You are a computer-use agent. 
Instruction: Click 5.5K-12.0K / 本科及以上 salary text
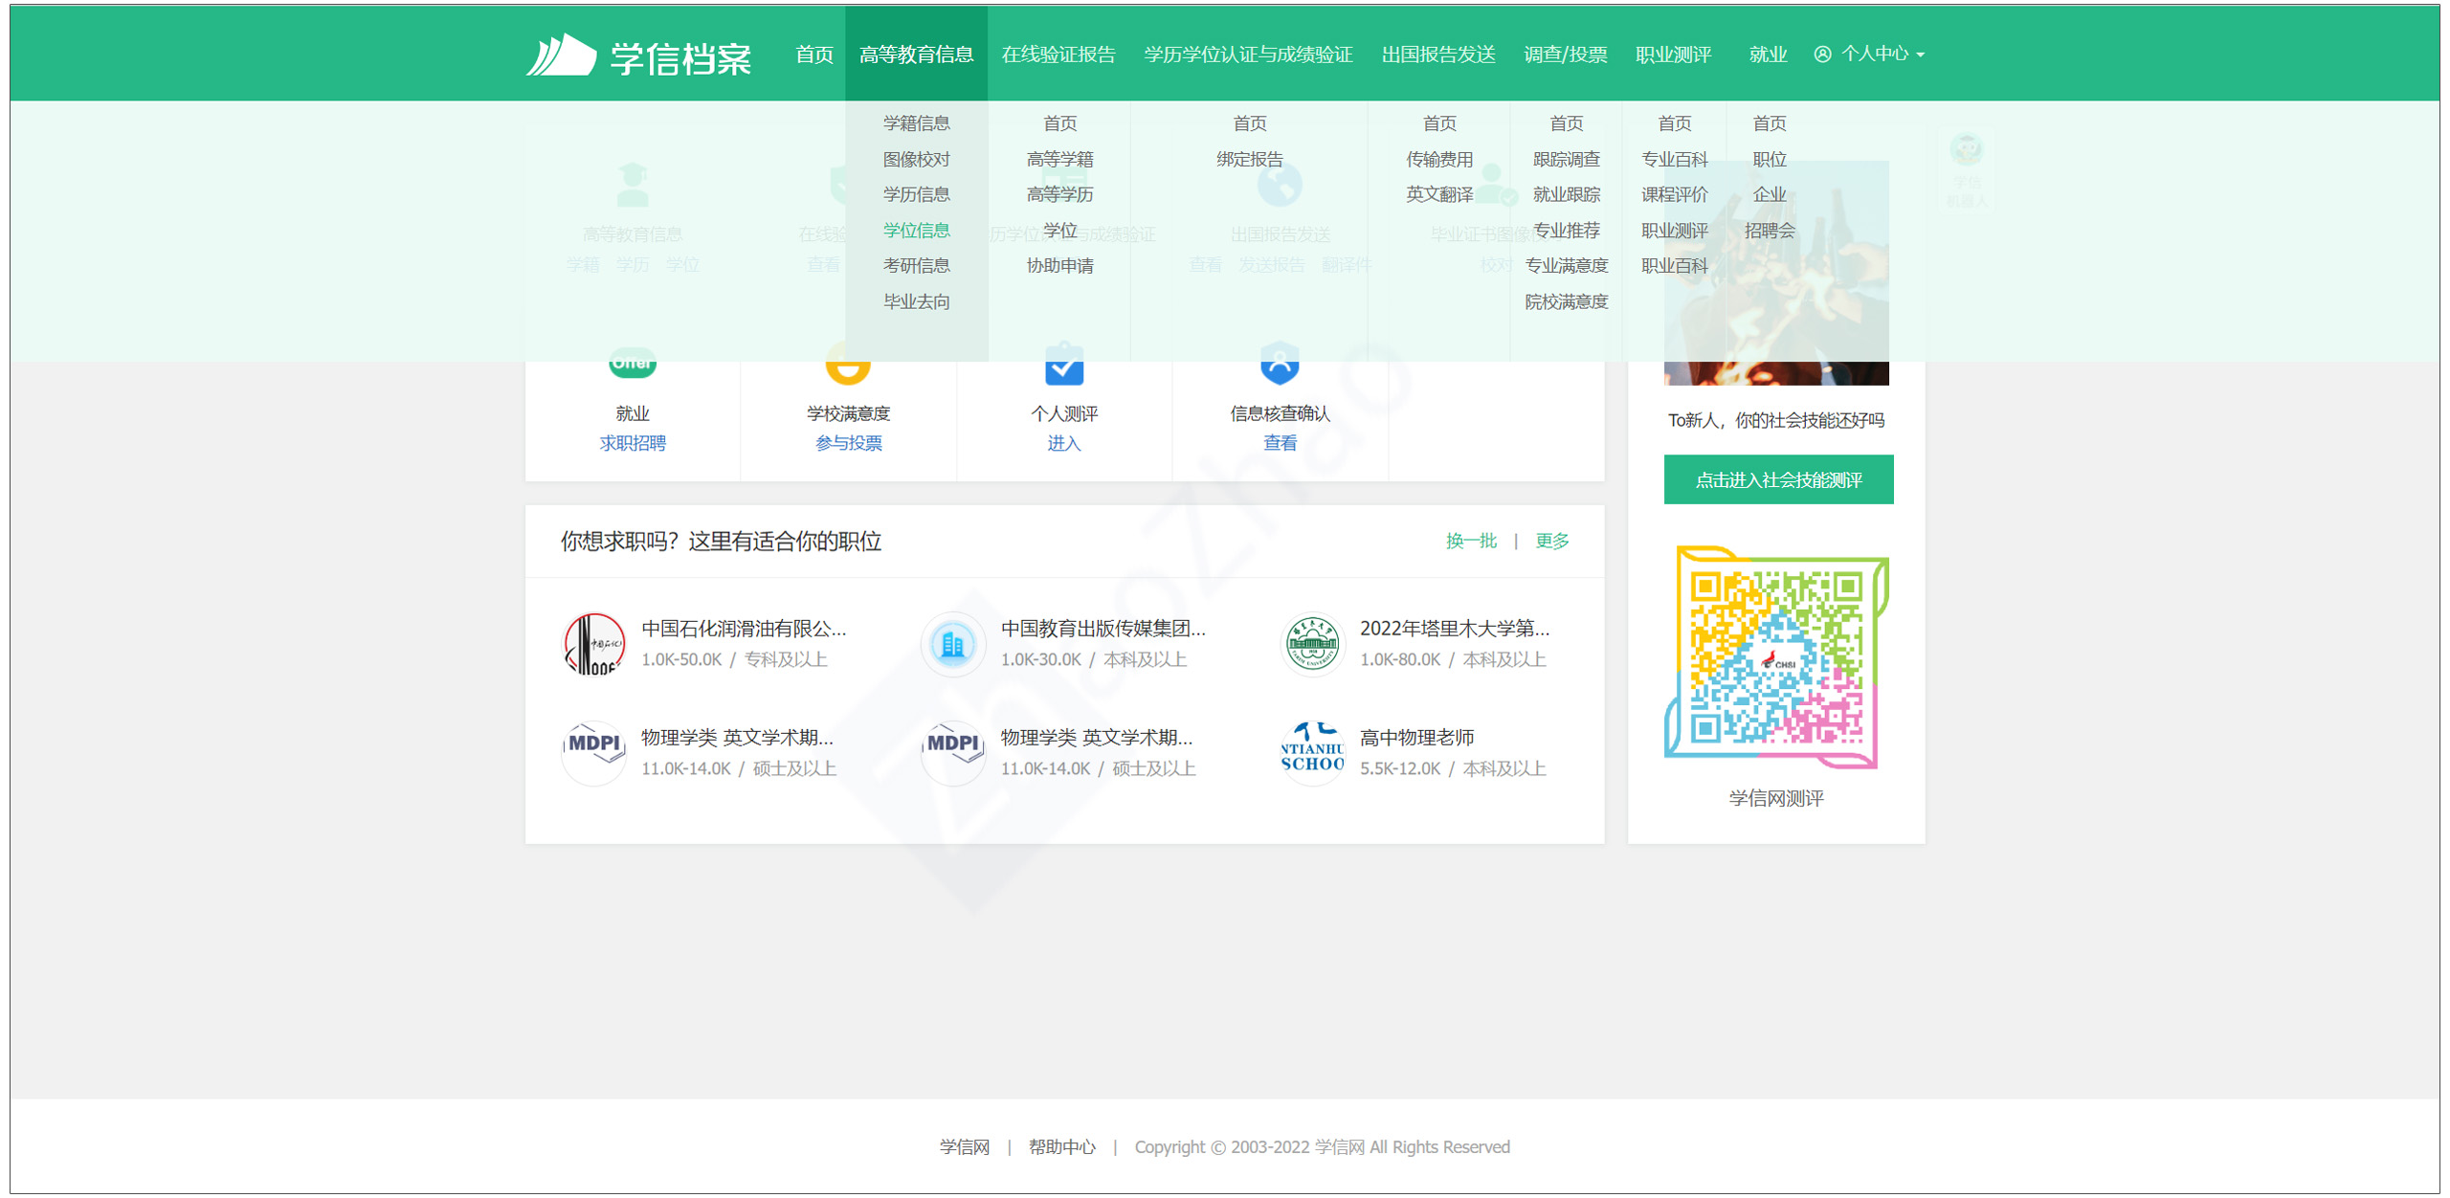coord(1453,769)
